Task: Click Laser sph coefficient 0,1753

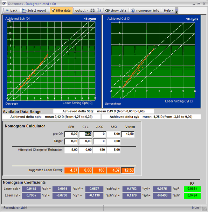Action: point(132,189)
